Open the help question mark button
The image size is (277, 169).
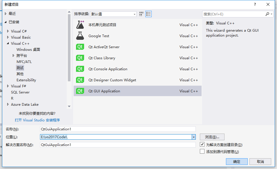point(255,4)
